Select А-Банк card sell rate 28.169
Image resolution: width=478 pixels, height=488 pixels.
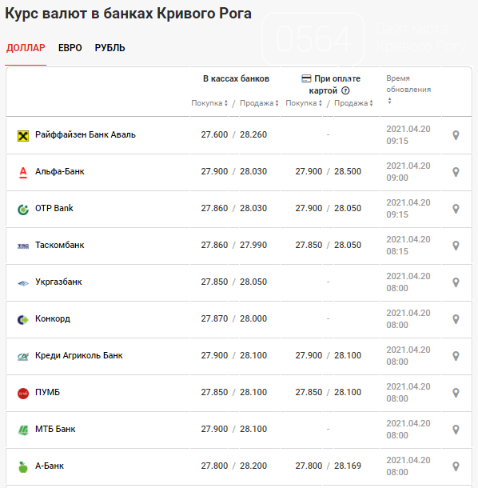(348, 466)
